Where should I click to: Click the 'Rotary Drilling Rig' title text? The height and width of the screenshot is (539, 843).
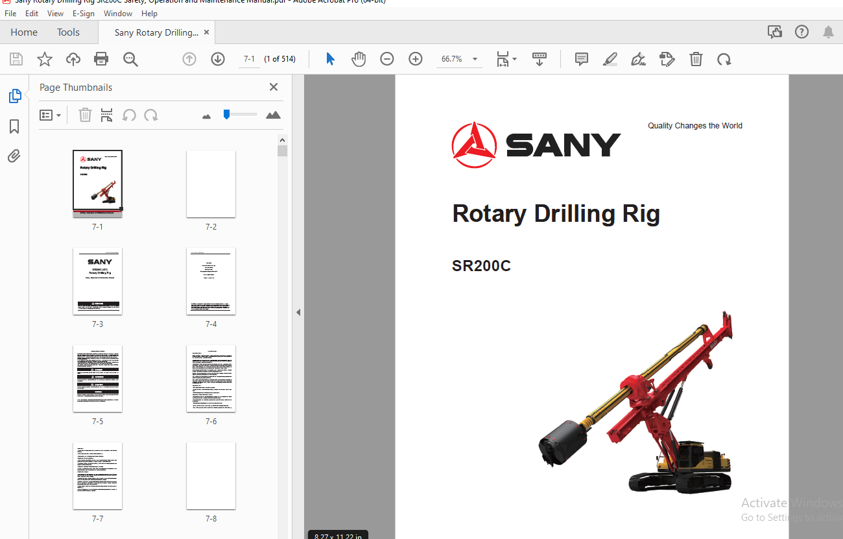(556, 213)
